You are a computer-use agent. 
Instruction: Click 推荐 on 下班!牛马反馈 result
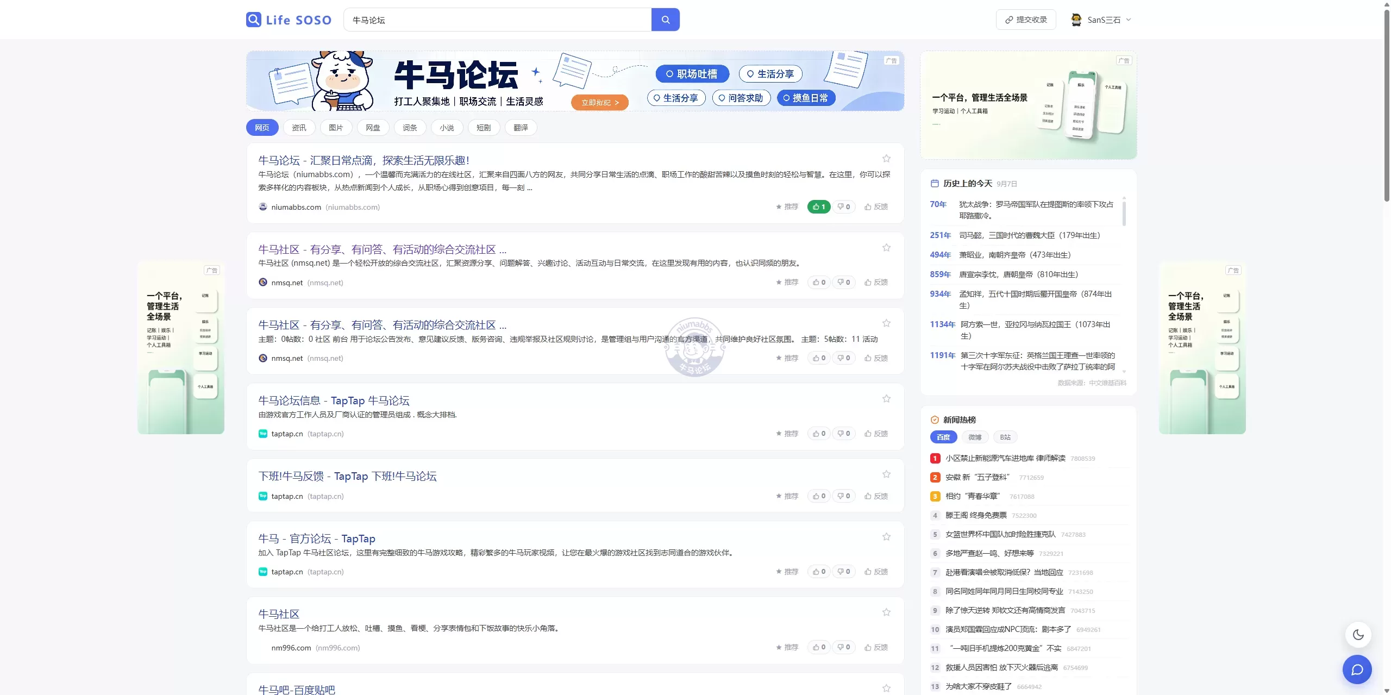787,496
